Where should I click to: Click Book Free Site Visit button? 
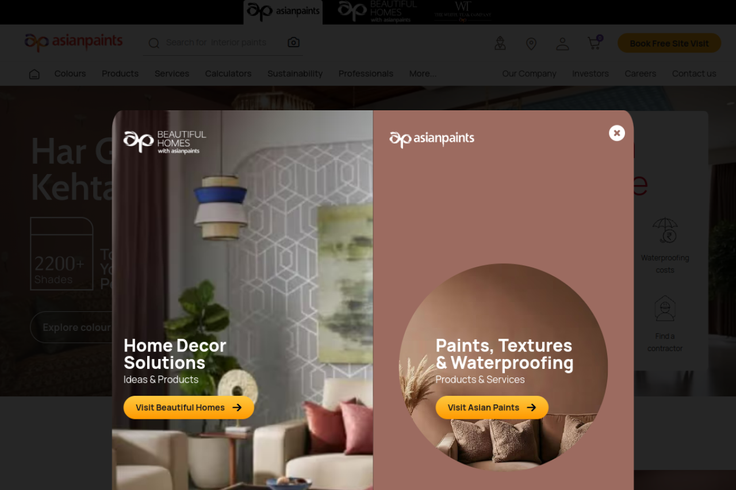tap(669, 43)
